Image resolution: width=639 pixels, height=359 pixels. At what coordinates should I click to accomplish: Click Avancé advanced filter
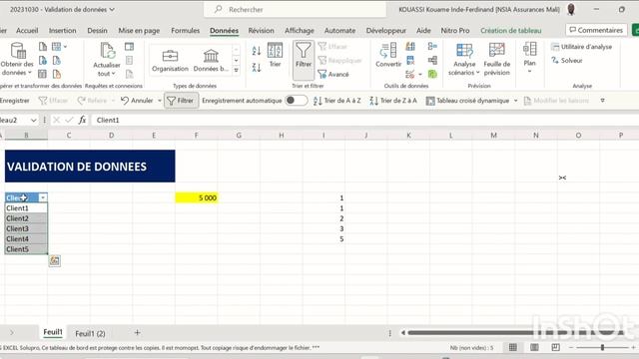pyautogui.click(x=333, y=74)
